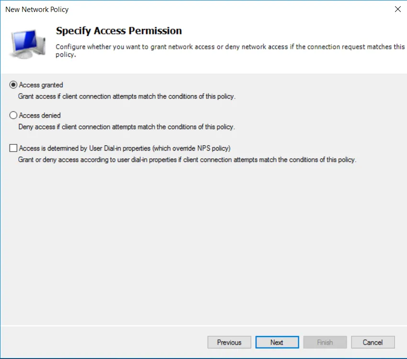Select the "Access granted" radio button
This screenshot has width=407, height=359.
pos(13,85)
